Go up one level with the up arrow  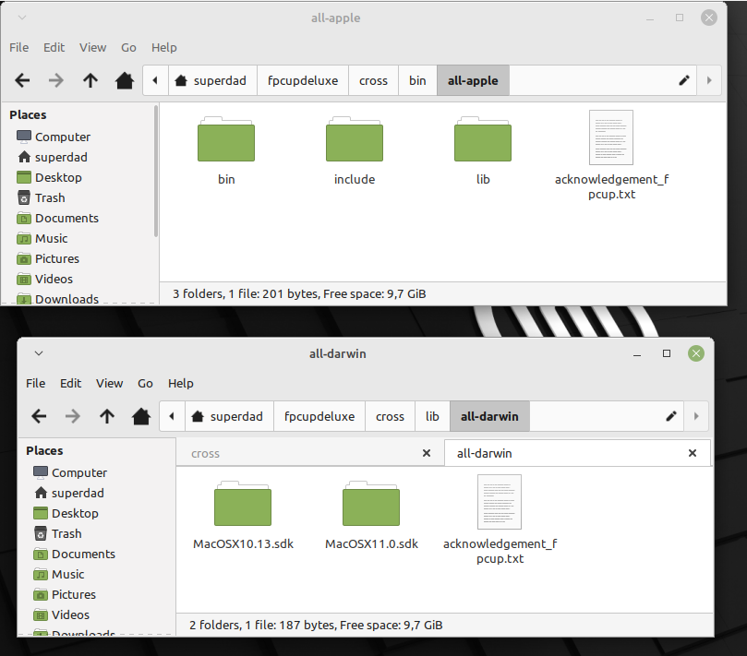[90, 80]
